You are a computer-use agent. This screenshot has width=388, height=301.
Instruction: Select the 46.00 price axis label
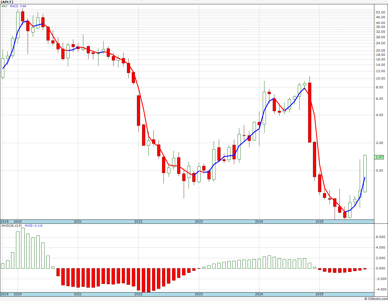381,17
